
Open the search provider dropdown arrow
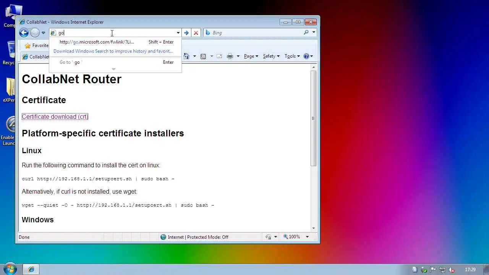(314, 33)
